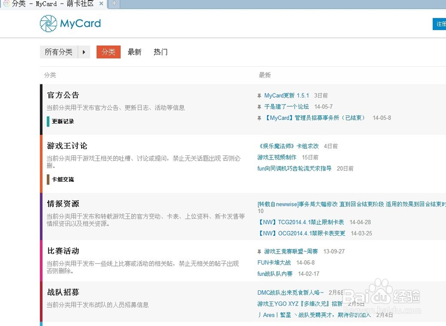446x326 pixels.
Task: Open topic Ares丨繁星 战队受聘英才
Action: pos(314,315)
